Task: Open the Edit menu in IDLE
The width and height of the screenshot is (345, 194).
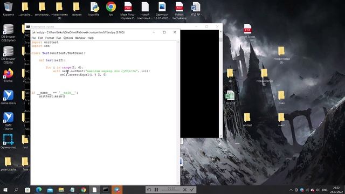Action: tap(40, 38)
